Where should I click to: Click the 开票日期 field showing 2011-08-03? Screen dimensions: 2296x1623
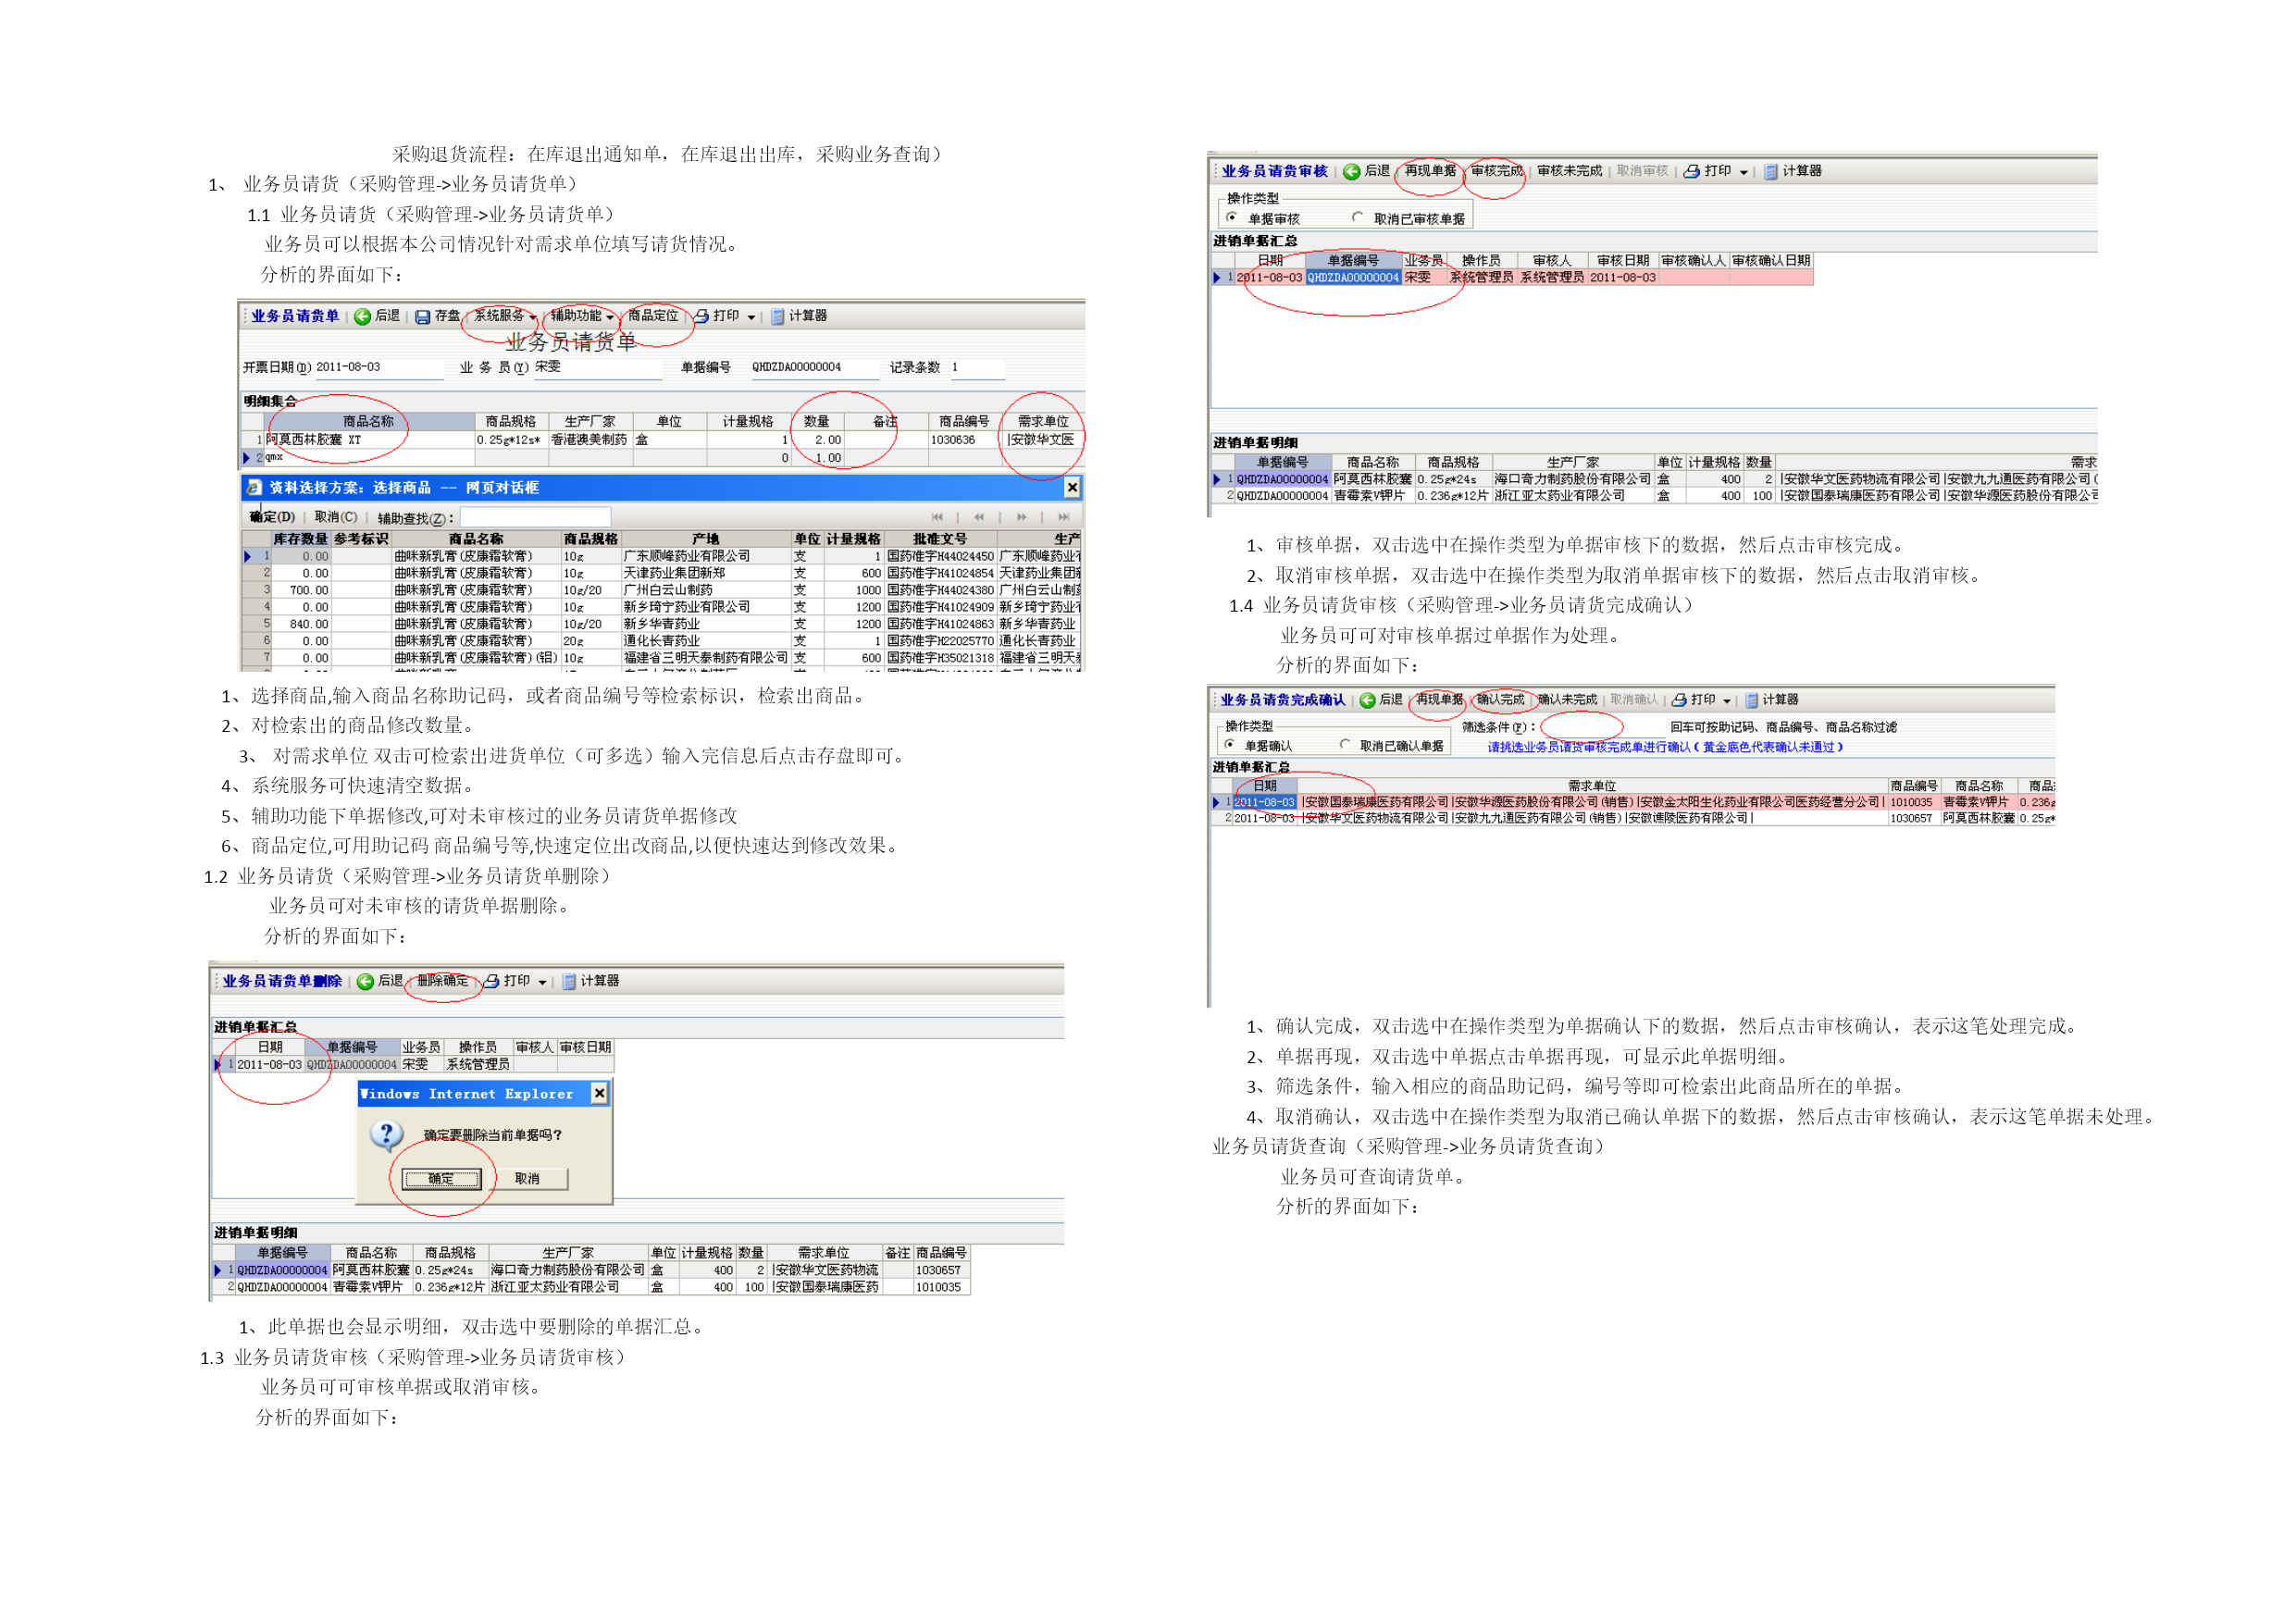coord(379,369)
